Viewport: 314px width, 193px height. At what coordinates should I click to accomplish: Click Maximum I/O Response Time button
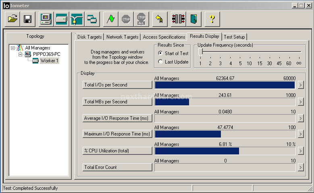pyautogui.click(x=117, y=134)
